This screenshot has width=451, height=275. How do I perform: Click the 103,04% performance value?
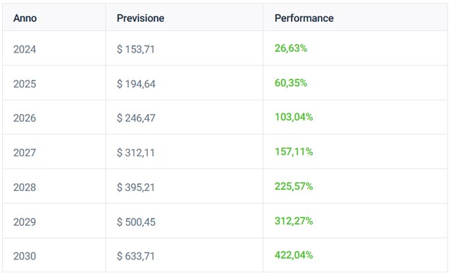293,117
